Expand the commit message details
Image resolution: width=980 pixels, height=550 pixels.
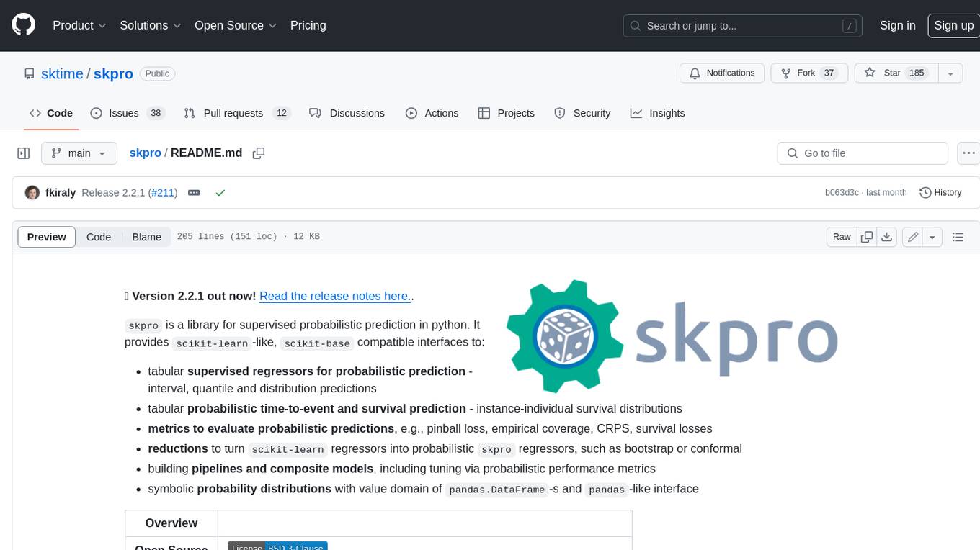pyautogui.click(x=194, y=193)
